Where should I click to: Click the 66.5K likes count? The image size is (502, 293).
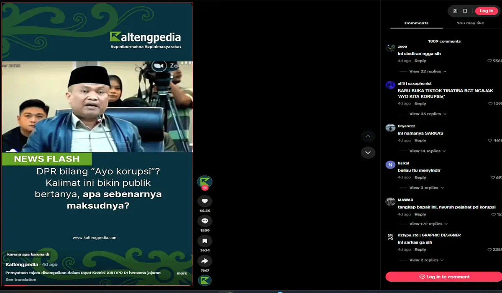pyautogui.click(x=205, y=211)
